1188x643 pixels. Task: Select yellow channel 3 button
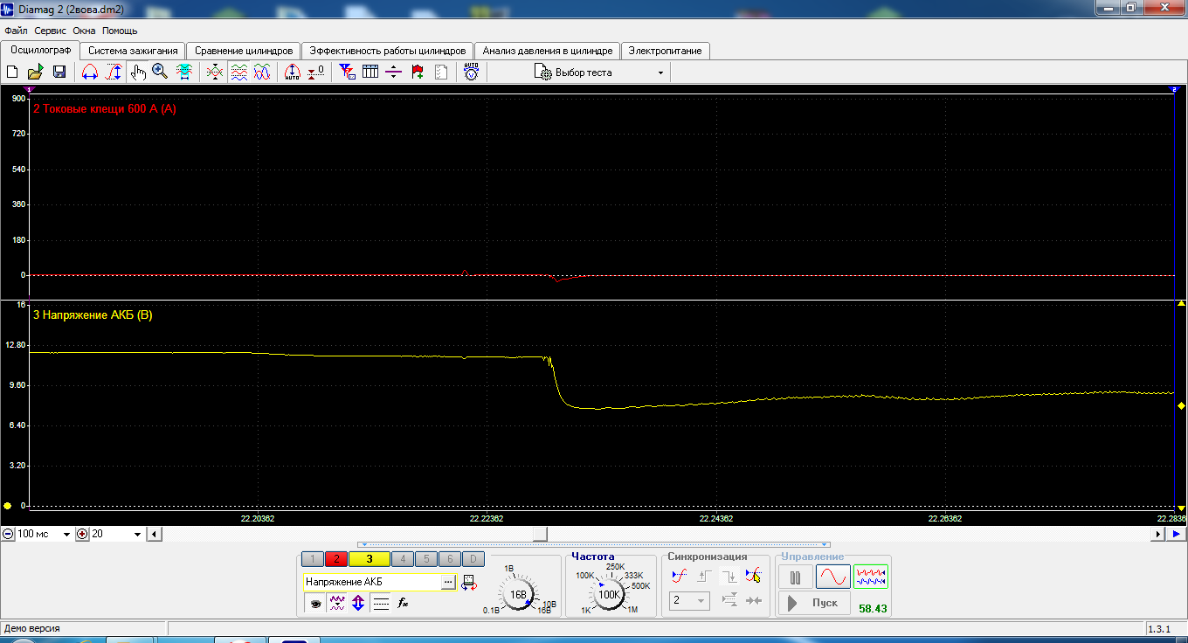pos(370,559)
